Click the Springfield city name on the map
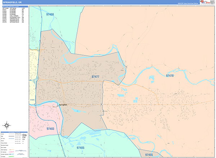Viewport: 216px width, 158px height. [x=63, y=105]
